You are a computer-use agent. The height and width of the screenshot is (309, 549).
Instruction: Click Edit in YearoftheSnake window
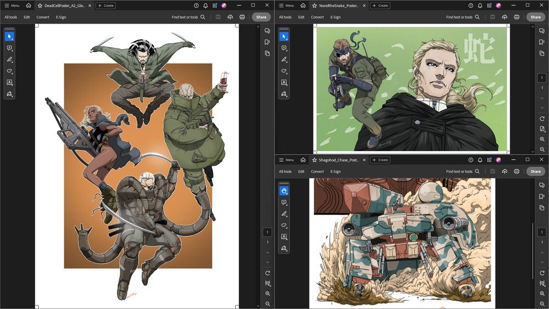coord(301,17)
